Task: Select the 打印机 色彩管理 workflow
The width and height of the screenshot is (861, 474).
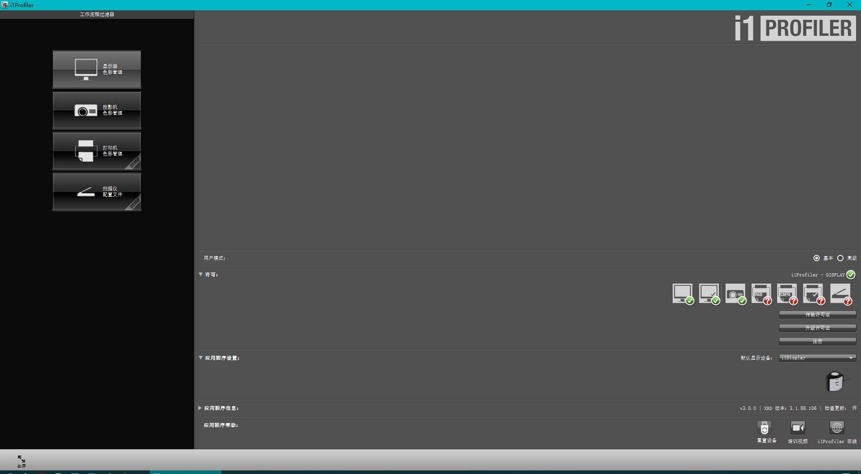Action: pos(97,151)
